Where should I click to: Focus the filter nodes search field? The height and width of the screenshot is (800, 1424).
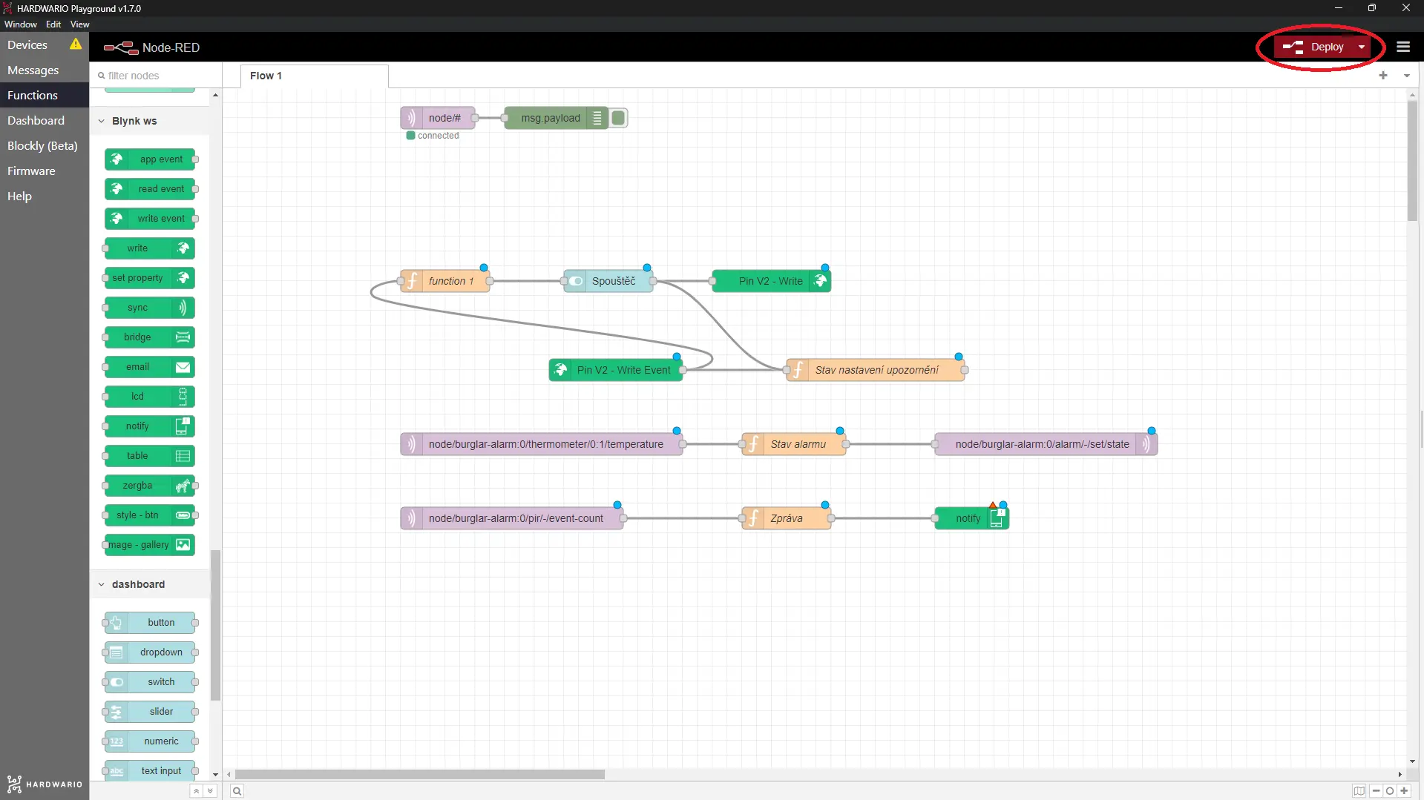click(156, 76)
